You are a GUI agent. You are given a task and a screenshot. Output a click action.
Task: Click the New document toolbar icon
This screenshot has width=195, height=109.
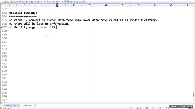pos(2,2)
